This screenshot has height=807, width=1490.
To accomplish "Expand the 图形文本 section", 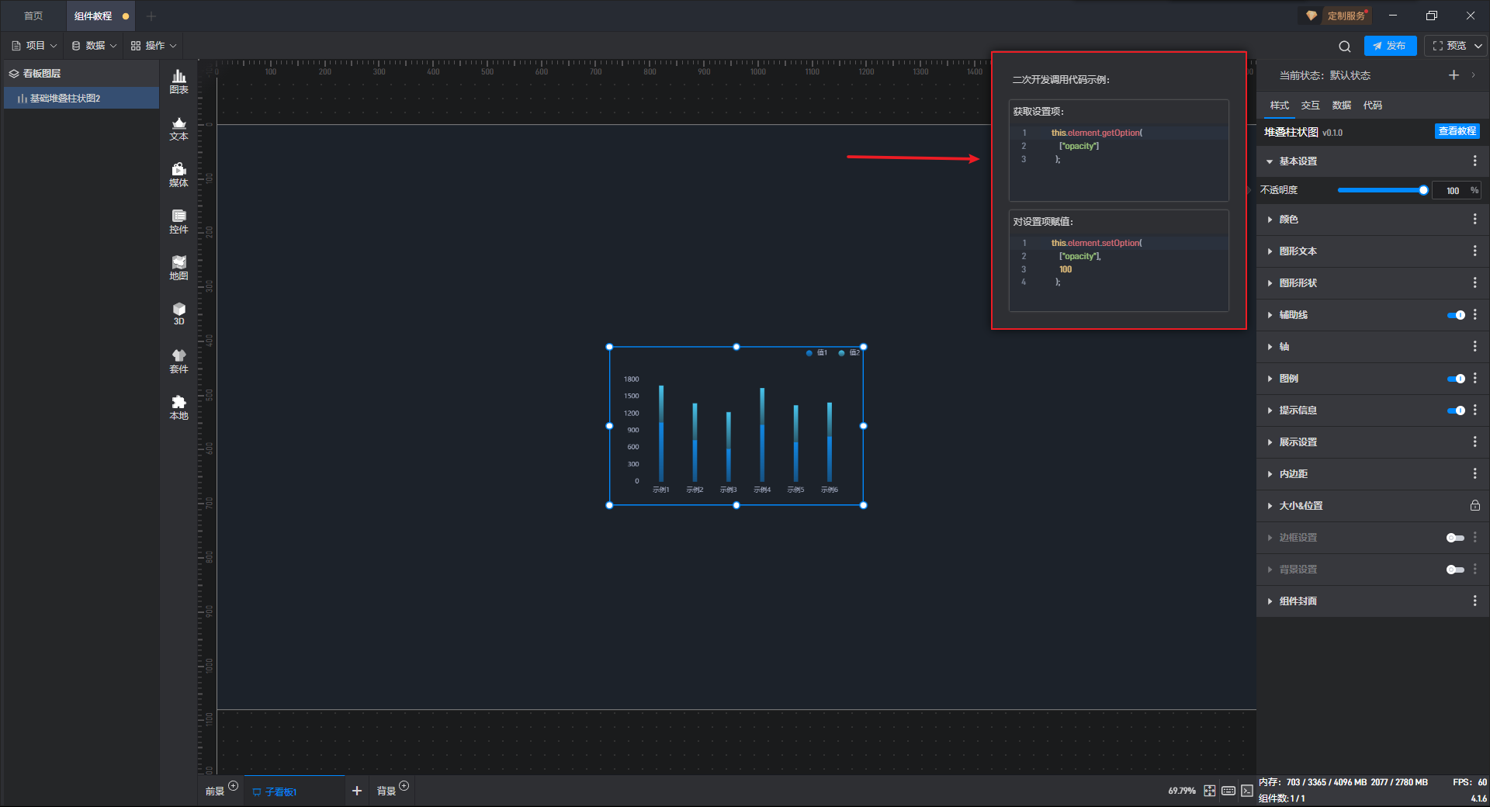I will [1298, 251].
